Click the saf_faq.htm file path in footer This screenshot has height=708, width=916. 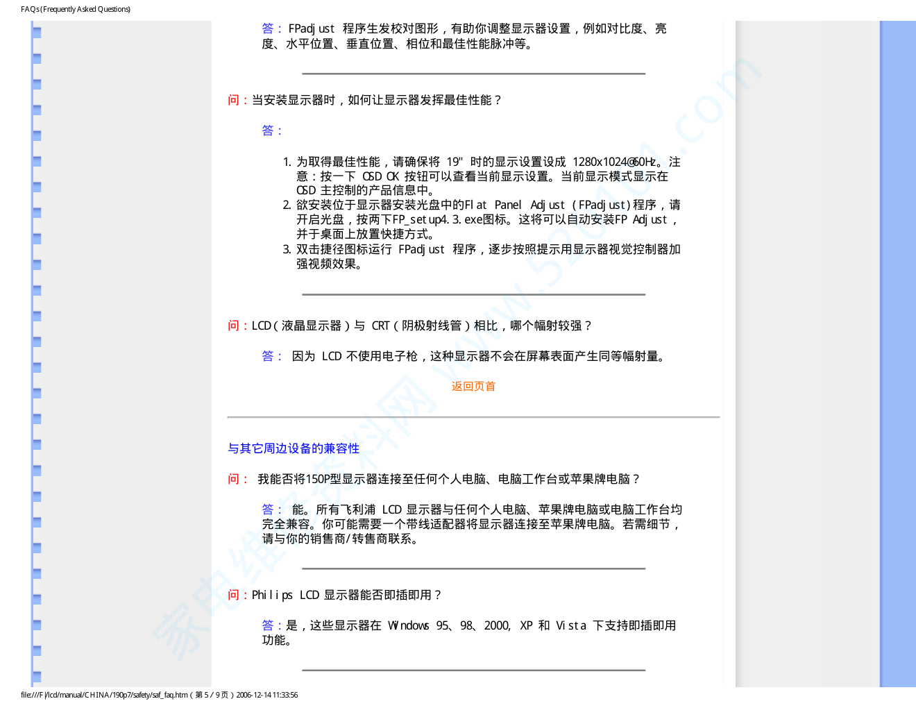[x=104, y=695]
